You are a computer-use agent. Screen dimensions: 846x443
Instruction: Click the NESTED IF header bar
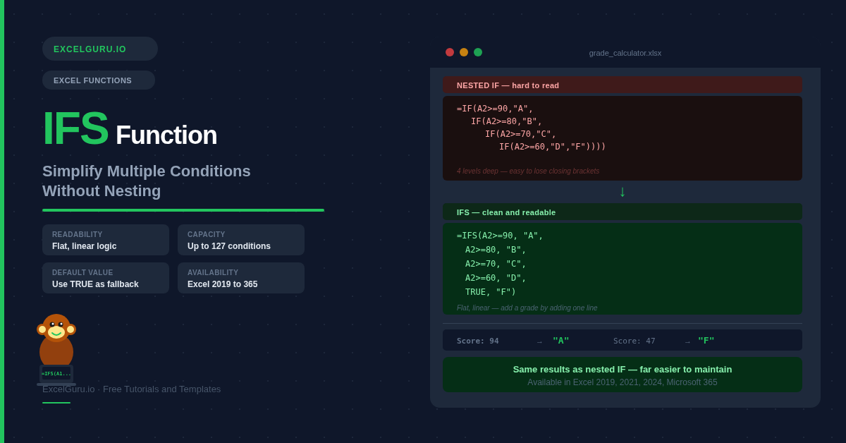tap(622, 85)
